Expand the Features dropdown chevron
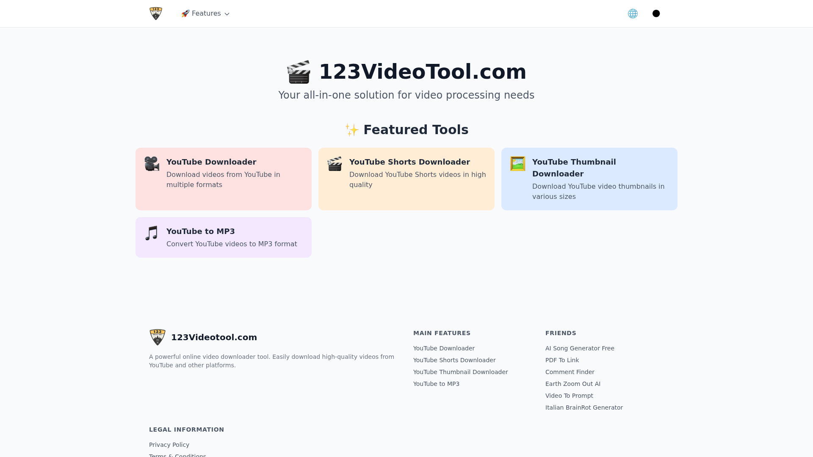This screenshot has height=457, width=813. (x=227, y=14)
